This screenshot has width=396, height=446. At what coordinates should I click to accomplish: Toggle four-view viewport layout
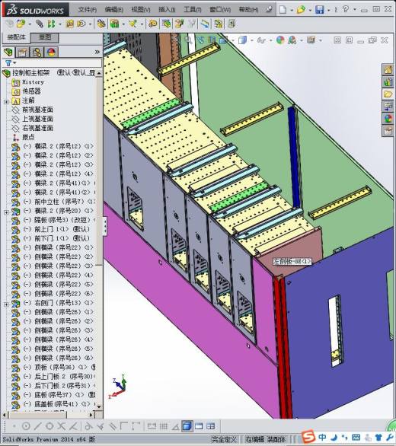click(x=211, y=426)
